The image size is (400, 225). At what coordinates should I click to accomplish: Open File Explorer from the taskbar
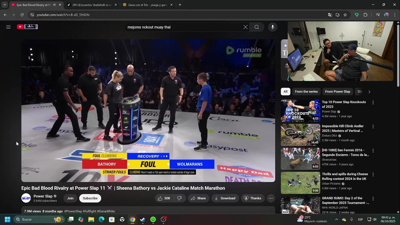tap(91, 219)
